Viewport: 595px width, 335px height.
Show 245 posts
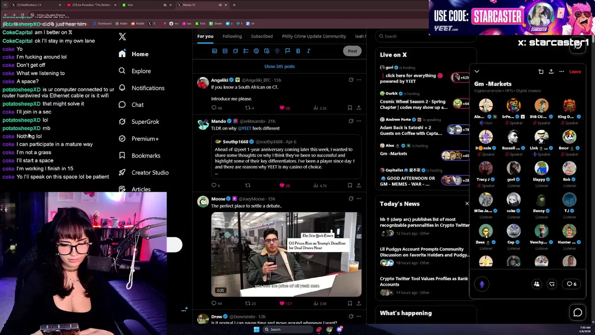click(x=279, y=67)
